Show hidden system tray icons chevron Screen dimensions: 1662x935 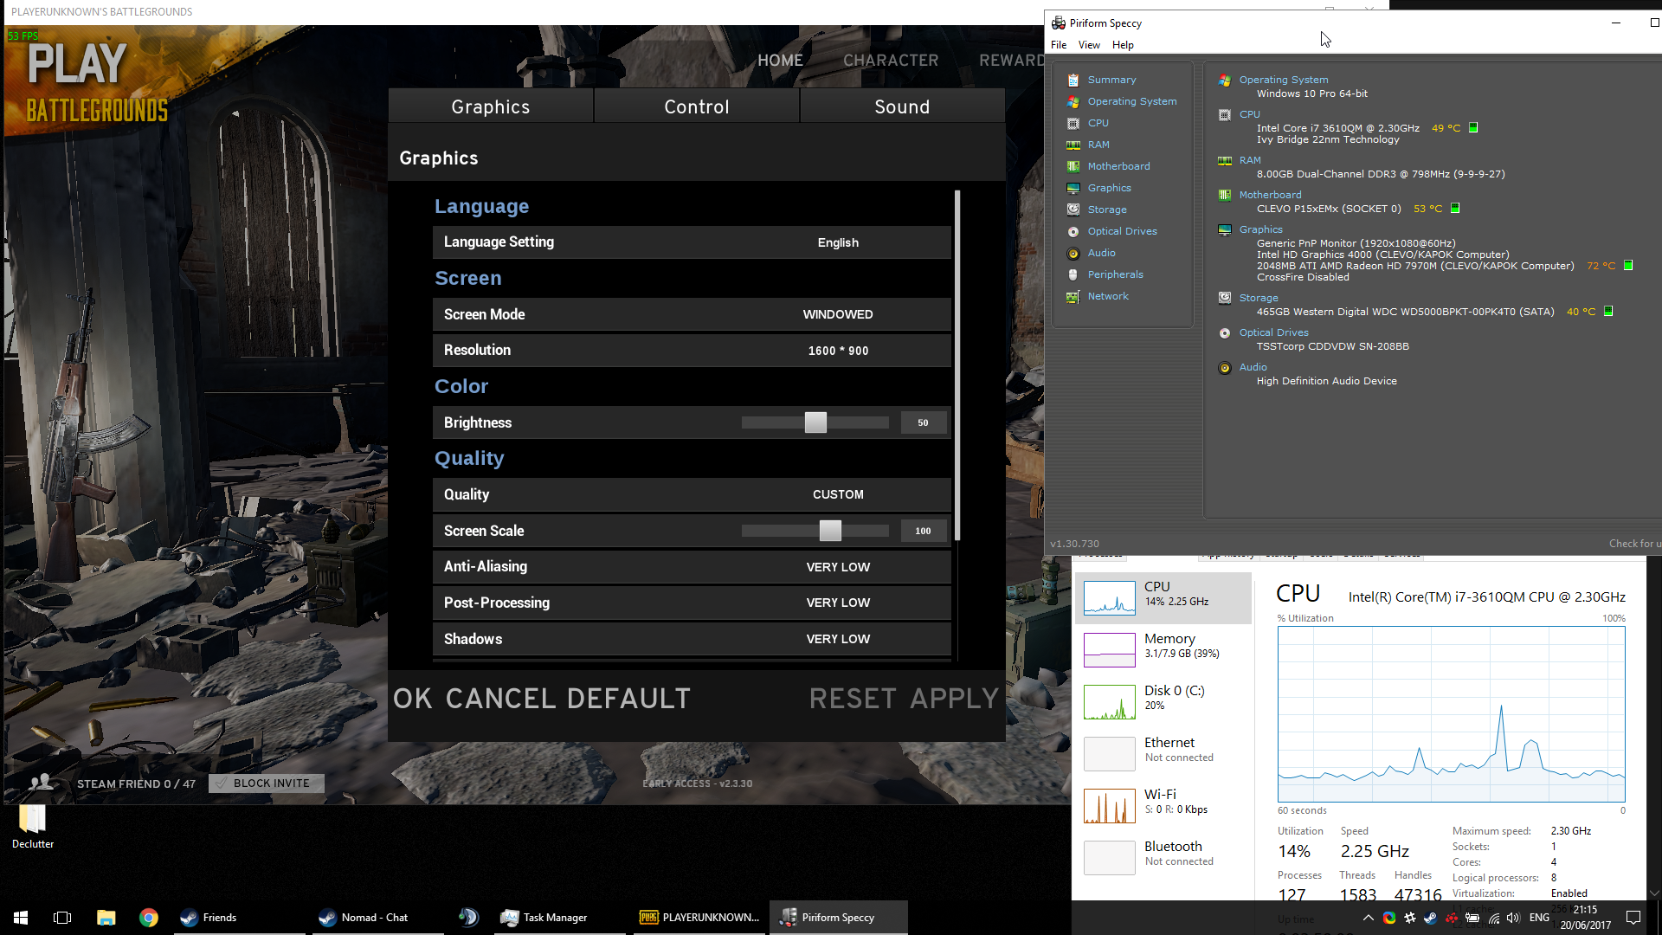click(x=1368, y=918)
